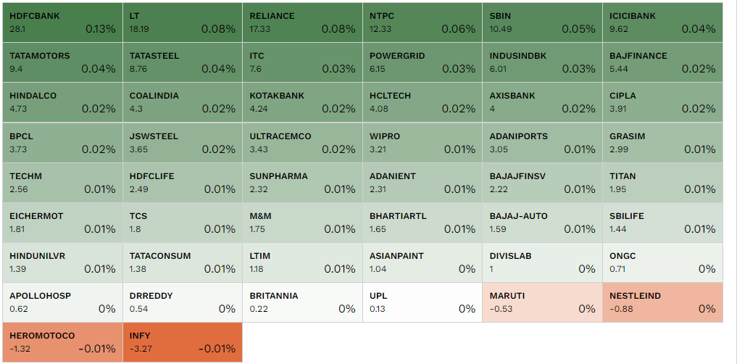Click the HEROMOTOCO negative tile

(x=62, y=342)
